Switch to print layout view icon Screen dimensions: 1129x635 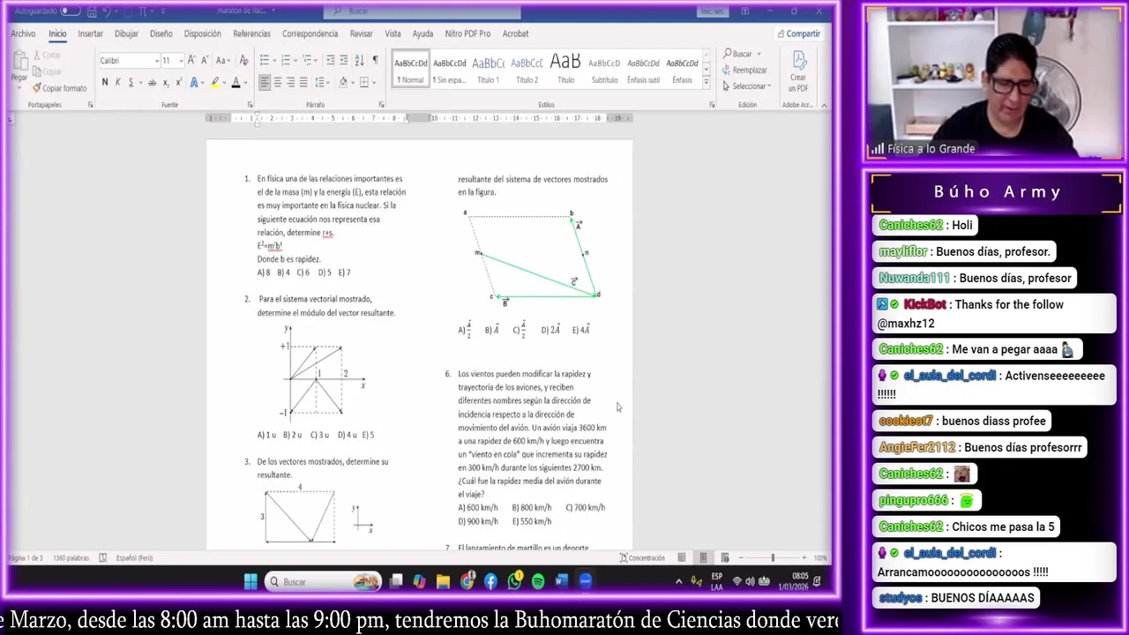703,557
